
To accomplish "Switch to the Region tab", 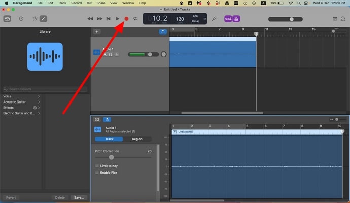I will (137, 139).
